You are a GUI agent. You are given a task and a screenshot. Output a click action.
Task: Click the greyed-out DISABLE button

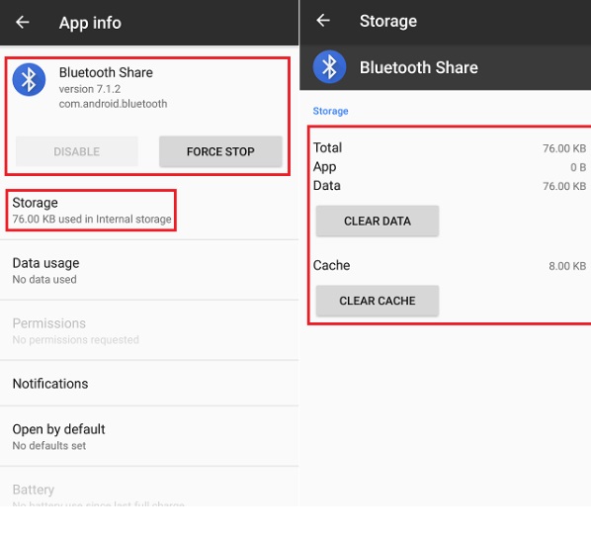tap(77, 151)
